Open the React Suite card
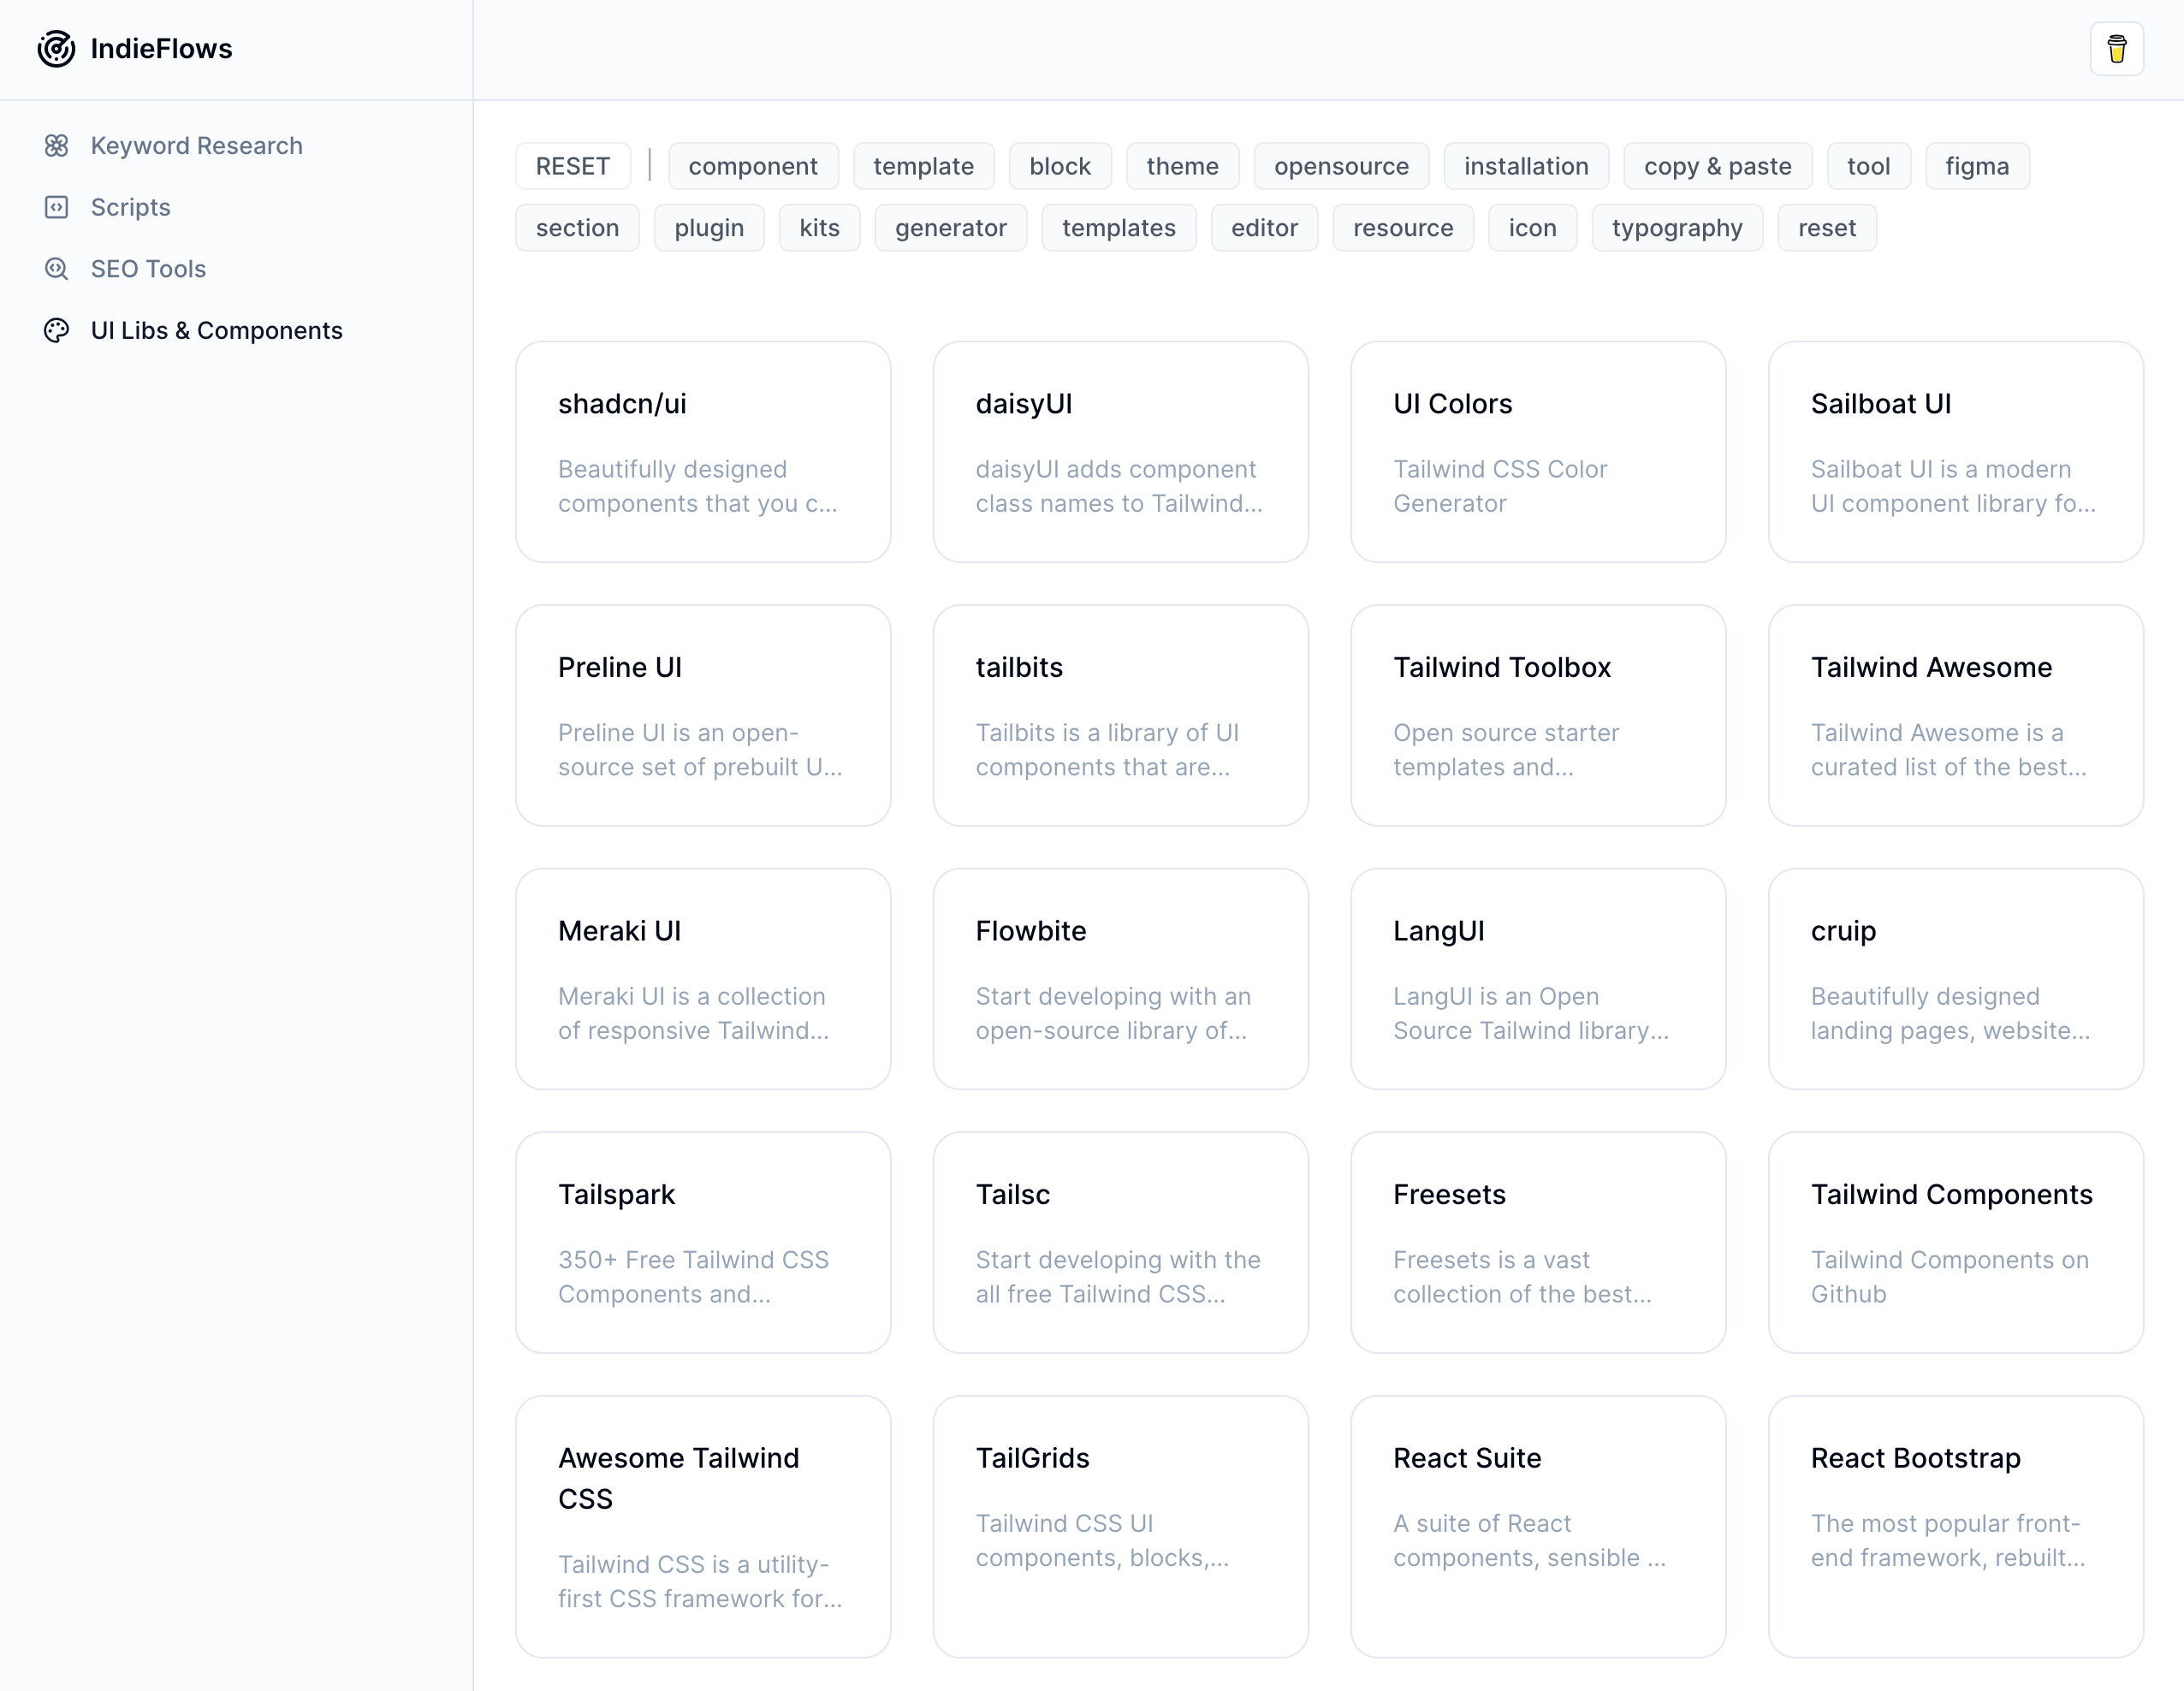This screenshot has height=1691, width=2184. point(1538,1526)
